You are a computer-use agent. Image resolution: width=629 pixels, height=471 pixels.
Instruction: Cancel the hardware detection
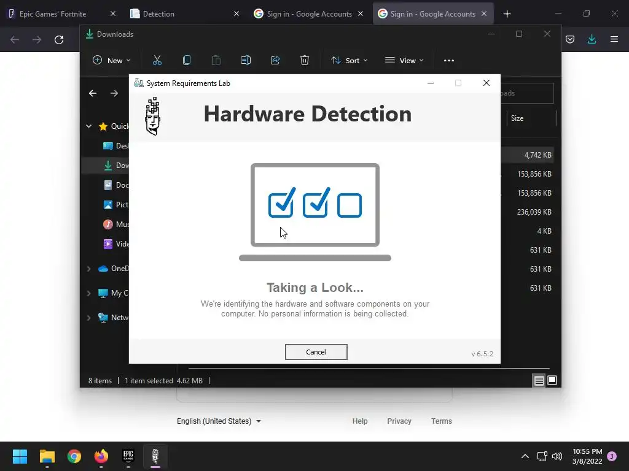316,352
